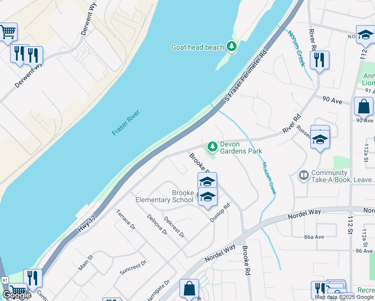This screenshot has height=301, width=375.
Task: Open the Devon Gardens Park tree icon
Action: [x=212, y=147]
